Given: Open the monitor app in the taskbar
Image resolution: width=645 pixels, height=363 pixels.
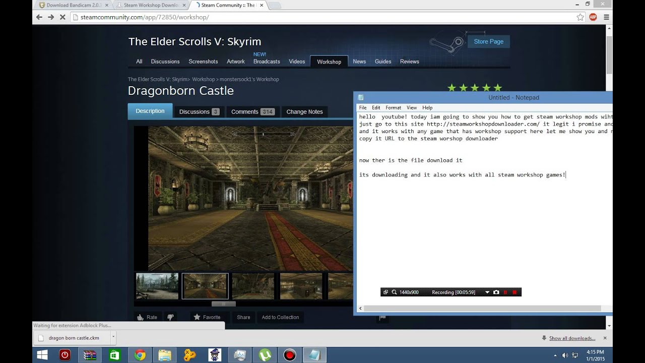Looking at the screenshot, I should click(239, 355).
